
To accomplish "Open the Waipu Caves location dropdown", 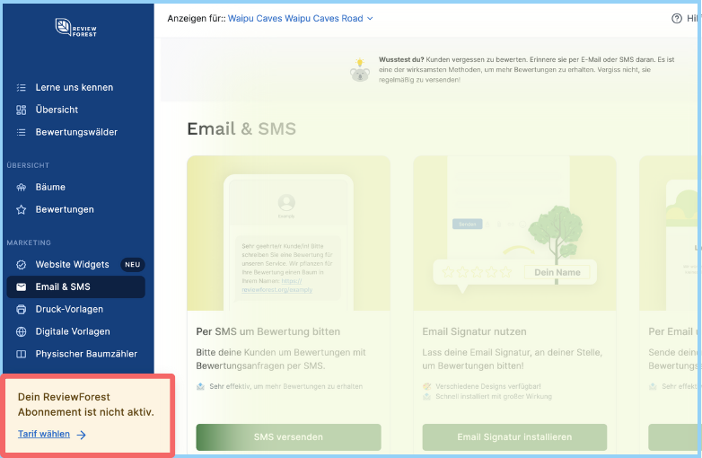I will 294,18.
